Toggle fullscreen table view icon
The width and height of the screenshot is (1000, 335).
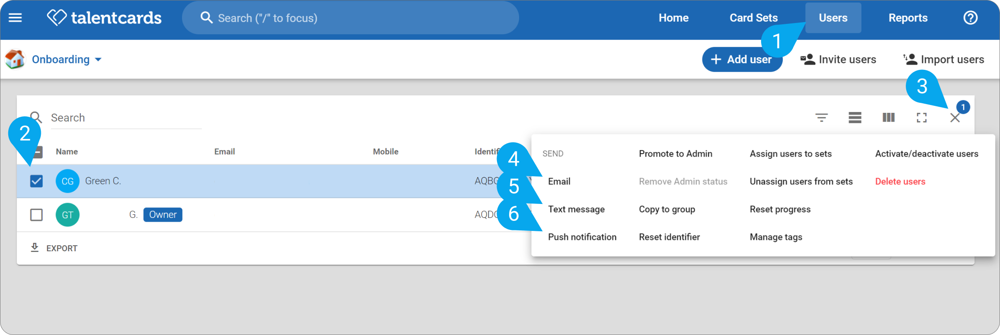pyautogui.click(x=921, y=118)
